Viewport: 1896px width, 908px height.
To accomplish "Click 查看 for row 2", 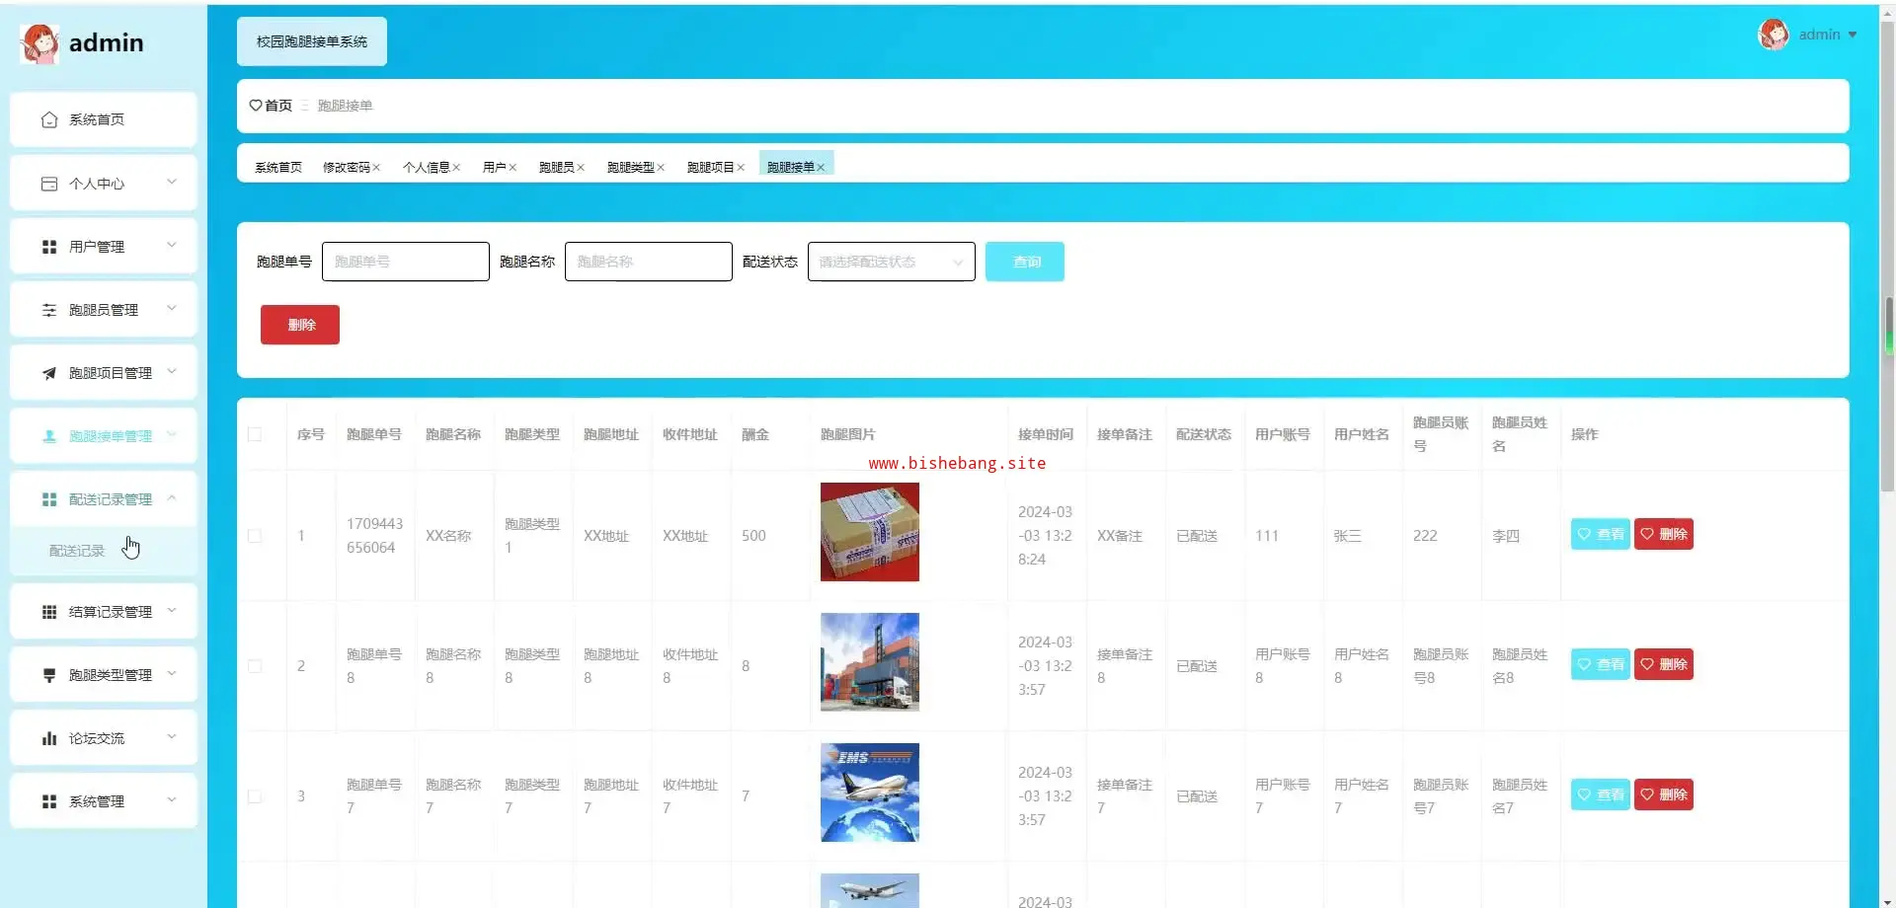I will pos(1601,664).
